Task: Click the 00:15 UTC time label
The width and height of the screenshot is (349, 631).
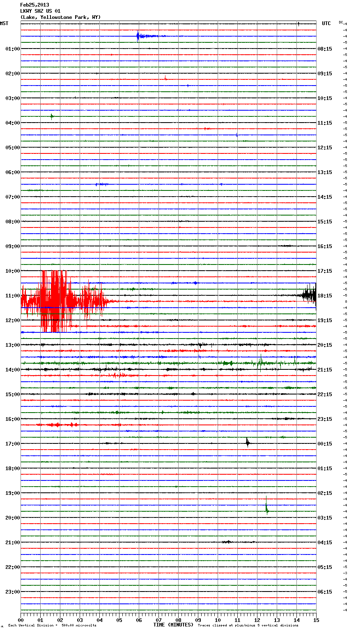Action: point(325,444)
